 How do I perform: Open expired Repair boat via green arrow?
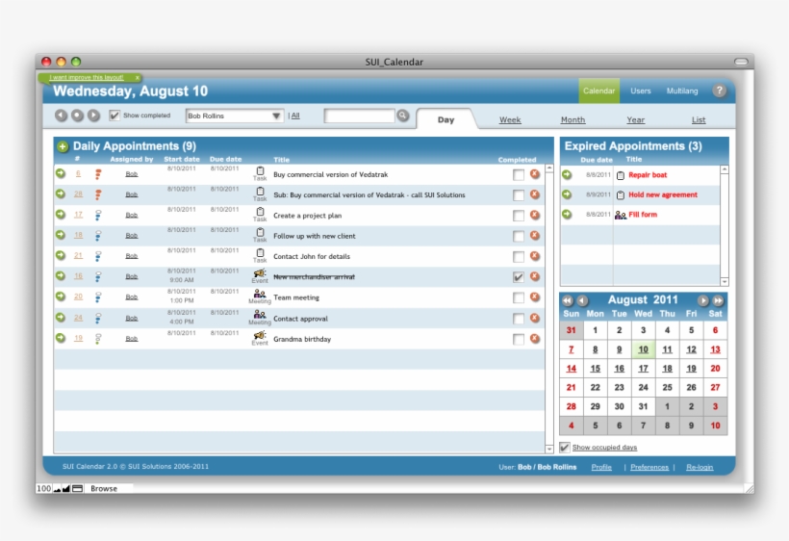coord(567,174)
